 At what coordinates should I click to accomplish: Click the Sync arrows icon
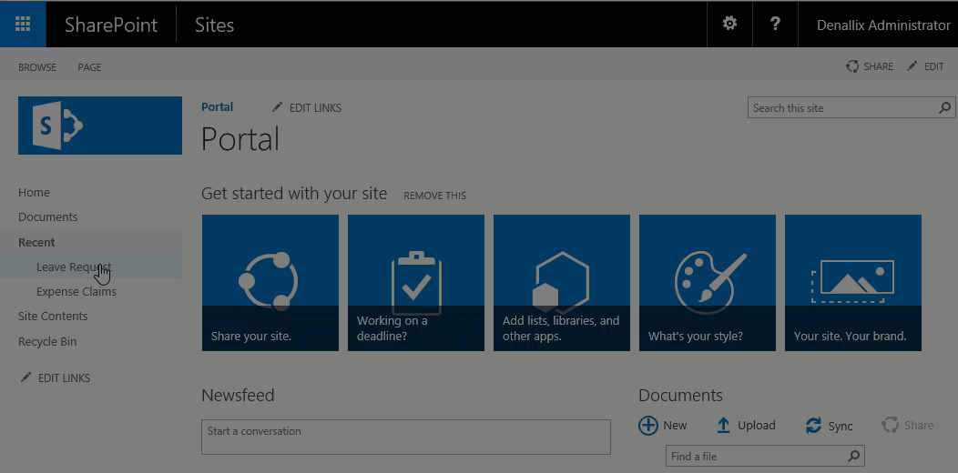click(814, 426)
